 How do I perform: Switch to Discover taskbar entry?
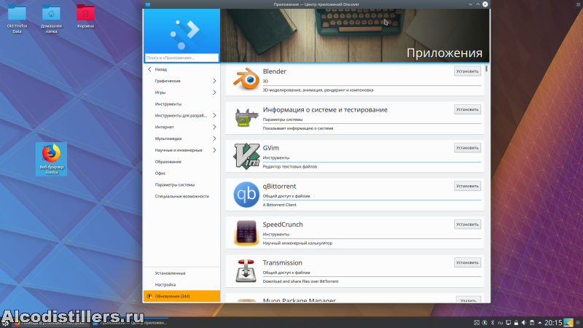point(130,323)
